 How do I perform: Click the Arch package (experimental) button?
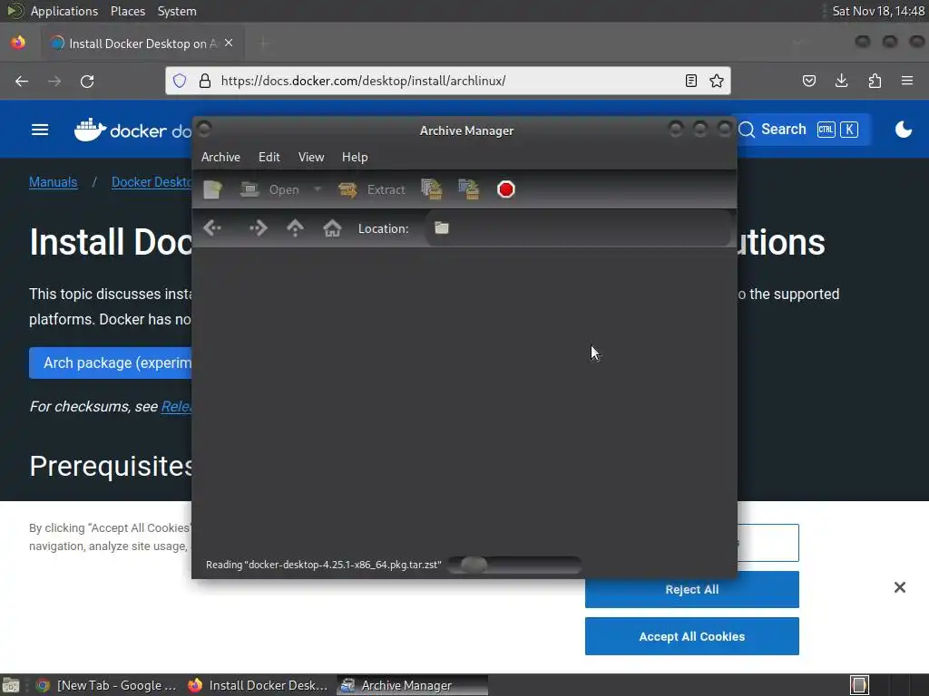(x=111, y=362)
